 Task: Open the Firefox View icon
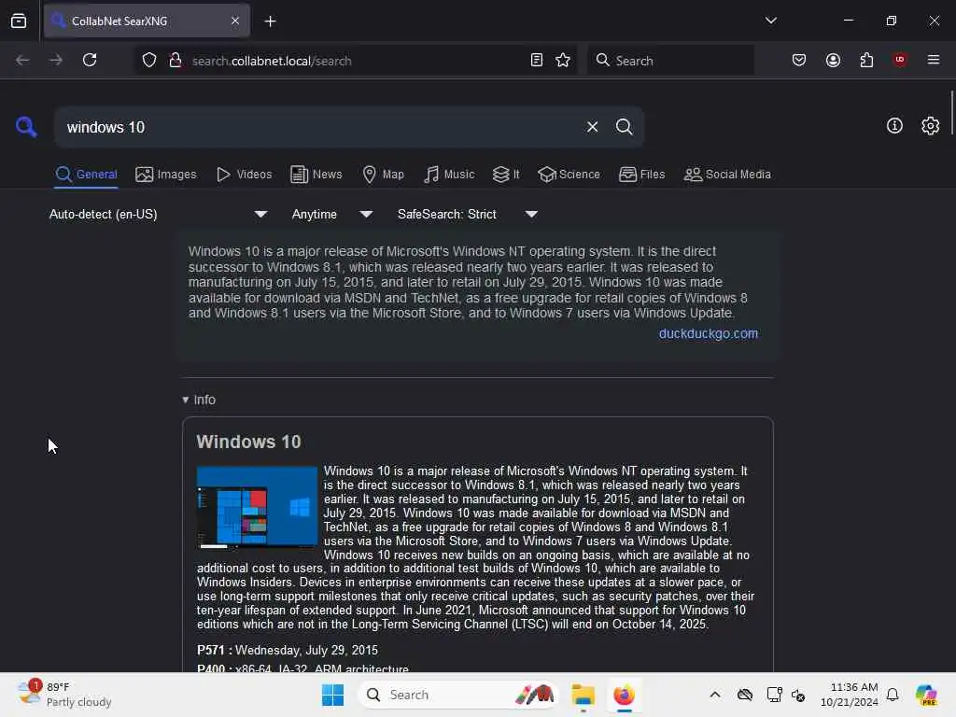pyautogui.click(x=19, y=21)
